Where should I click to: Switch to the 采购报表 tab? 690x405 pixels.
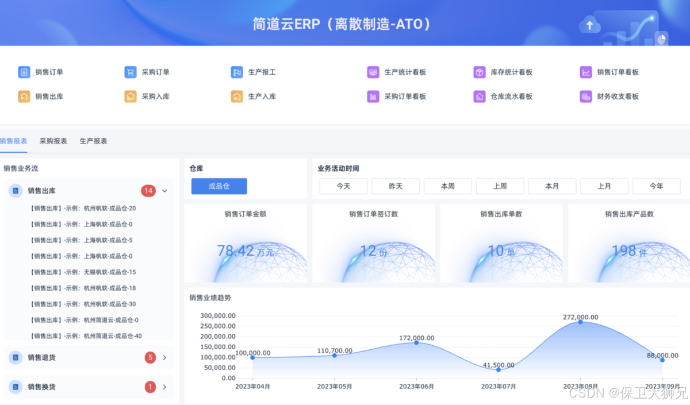click(53, 141)
